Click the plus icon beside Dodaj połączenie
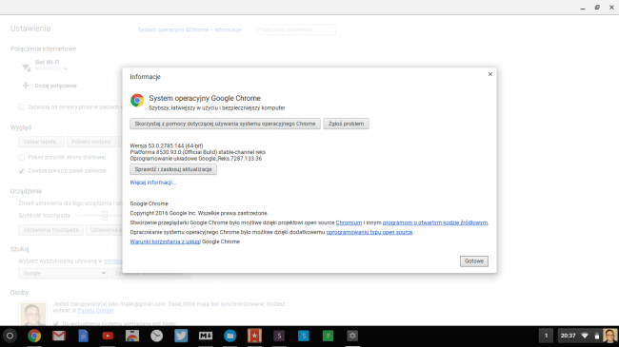Image resolution: width=619 pixels, height=347 pixels. 26,86
